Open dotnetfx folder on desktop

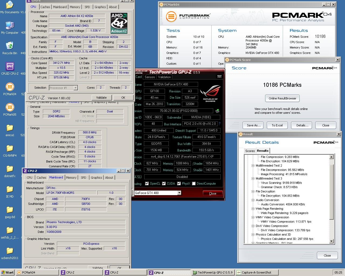pos(10,171)
